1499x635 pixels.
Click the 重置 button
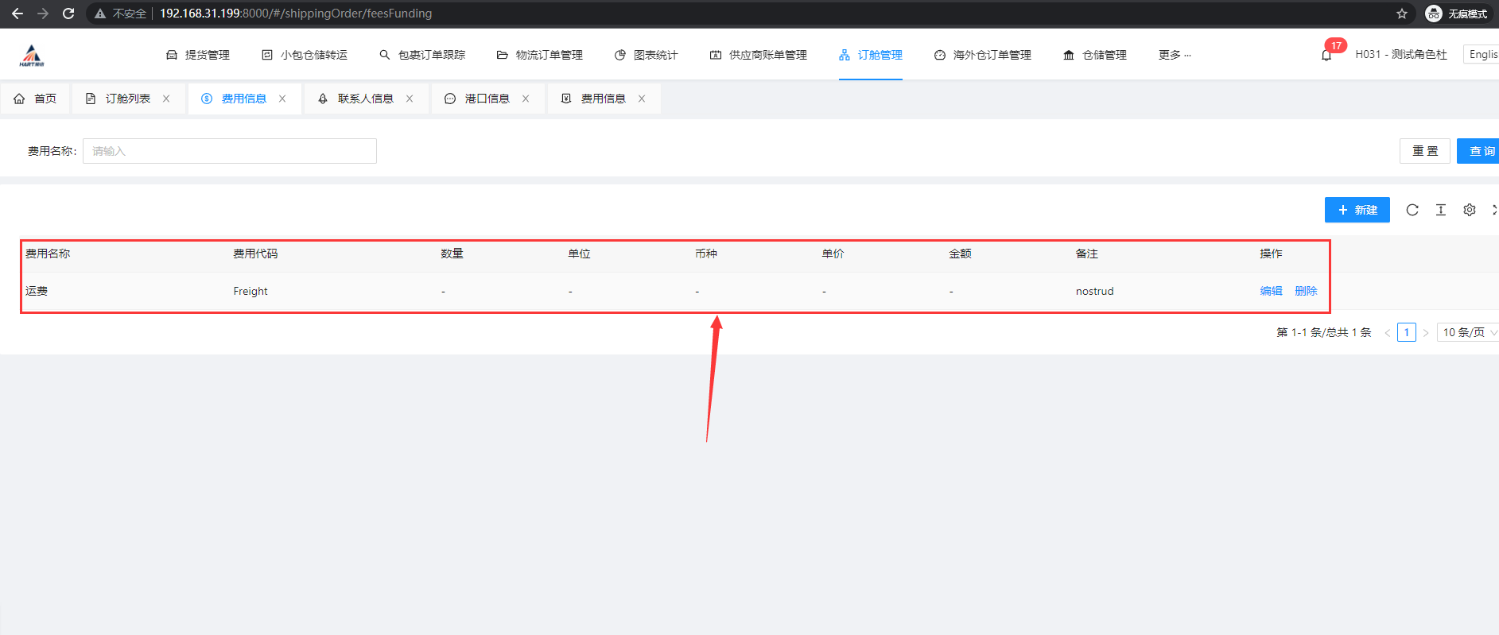pyautogui.click(x=1424, y=151)
